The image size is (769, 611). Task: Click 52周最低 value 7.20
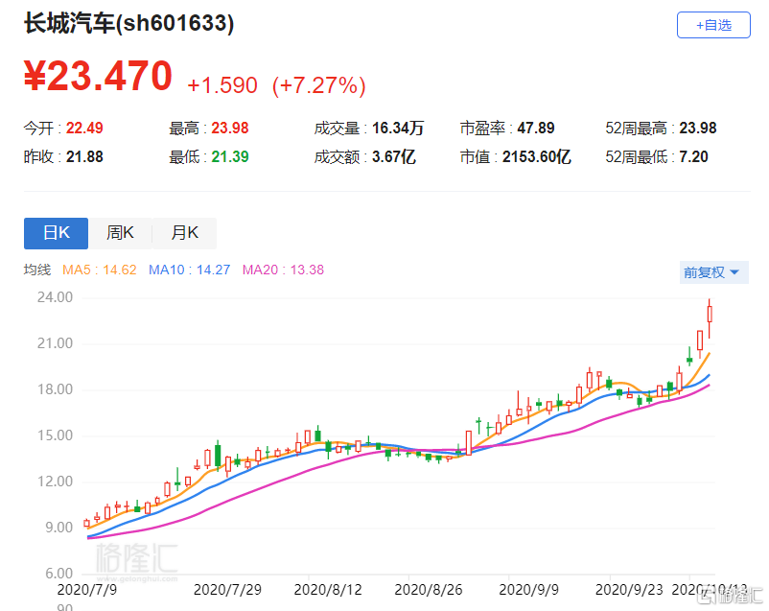coord(693,157)
